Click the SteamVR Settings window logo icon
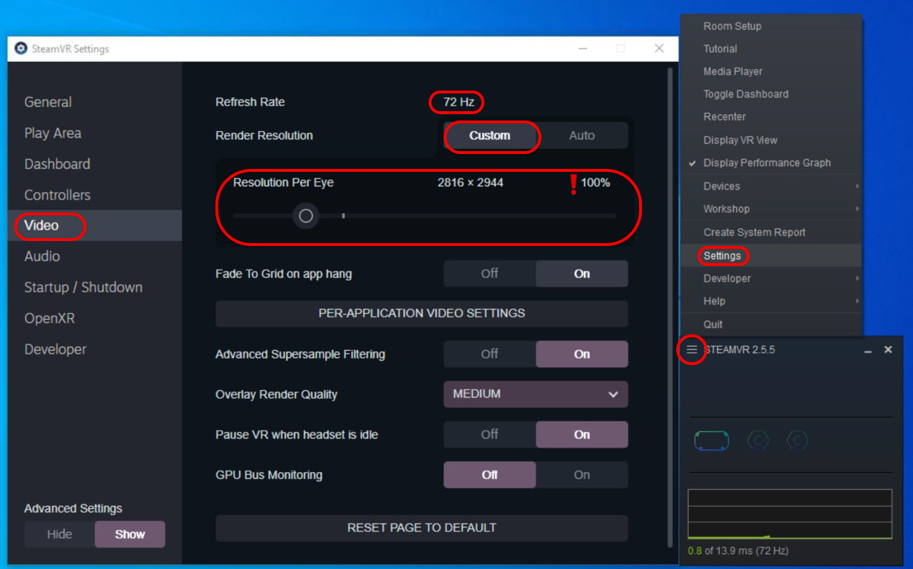913x569 pixels. [21, 48]
